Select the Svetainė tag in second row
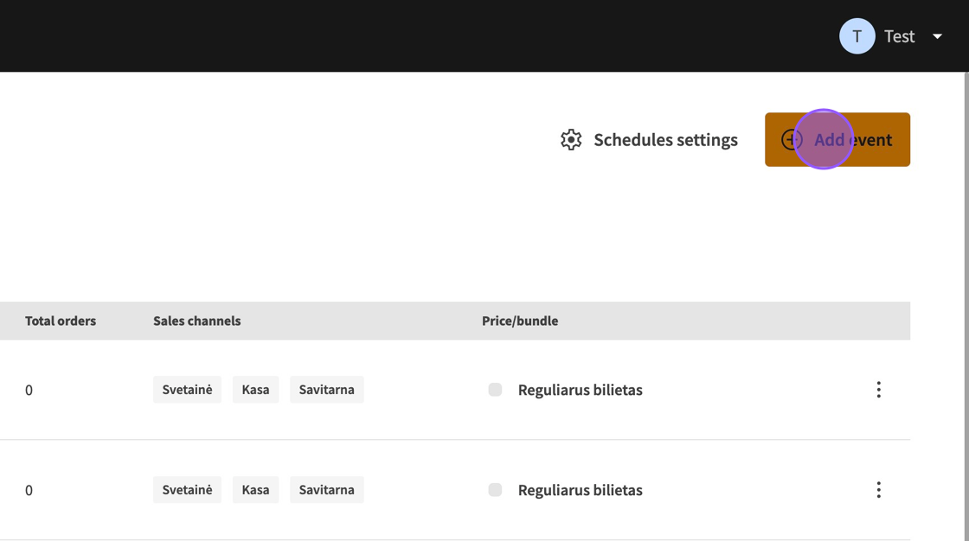The height and width of the screenshot is (541, 969). pos(187,490)
